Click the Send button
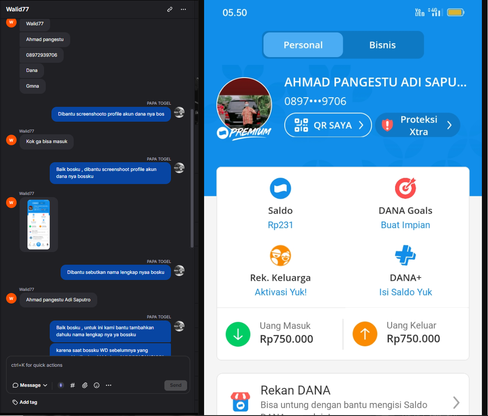Viewport: 488px width, 416px height. [x=175, y=385]
